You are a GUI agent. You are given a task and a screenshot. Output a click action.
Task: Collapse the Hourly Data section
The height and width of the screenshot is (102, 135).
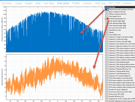(x=106, y=7)
